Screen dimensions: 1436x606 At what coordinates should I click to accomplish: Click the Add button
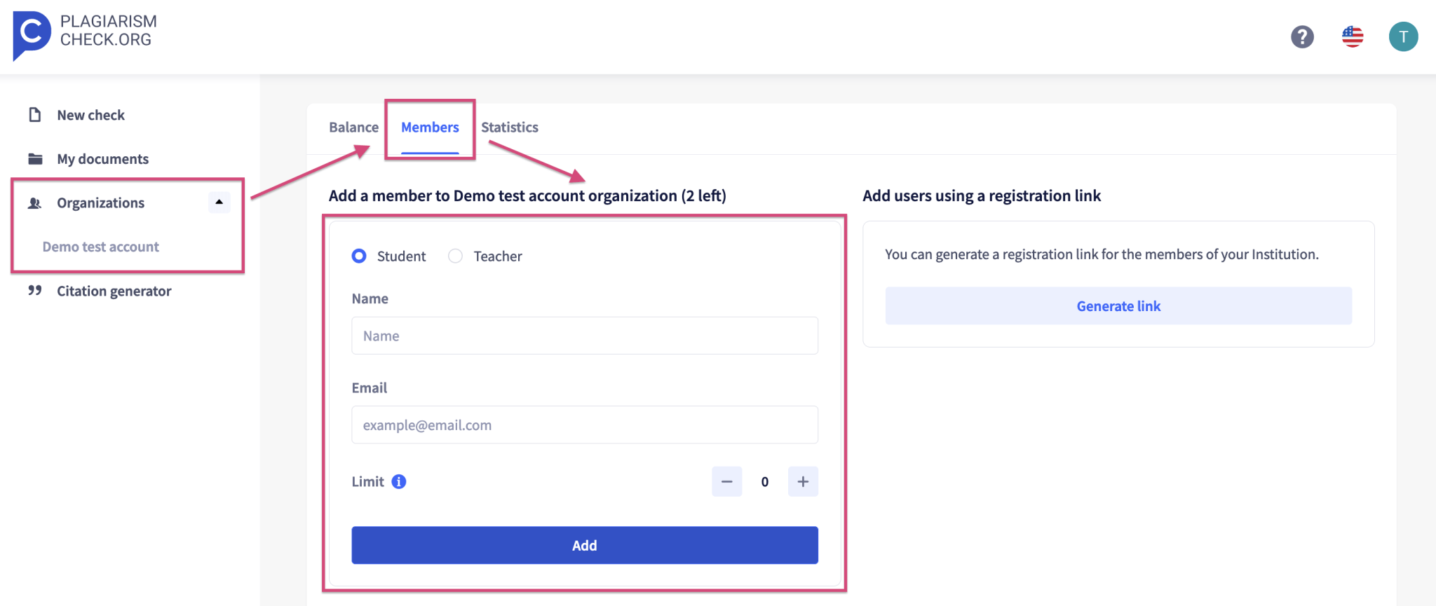584,545
